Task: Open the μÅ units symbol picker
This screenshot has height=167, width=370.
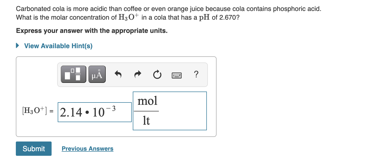Action: 97,74
